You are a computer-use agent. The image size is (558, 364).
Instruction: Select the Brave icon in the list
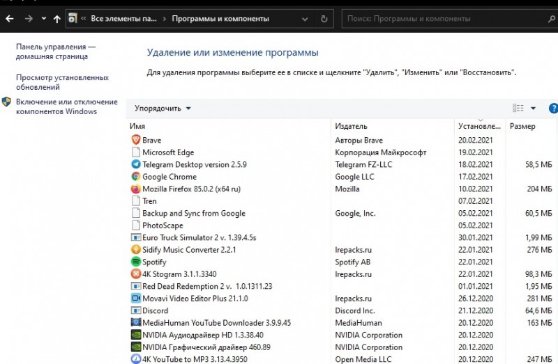coord(135,140)
